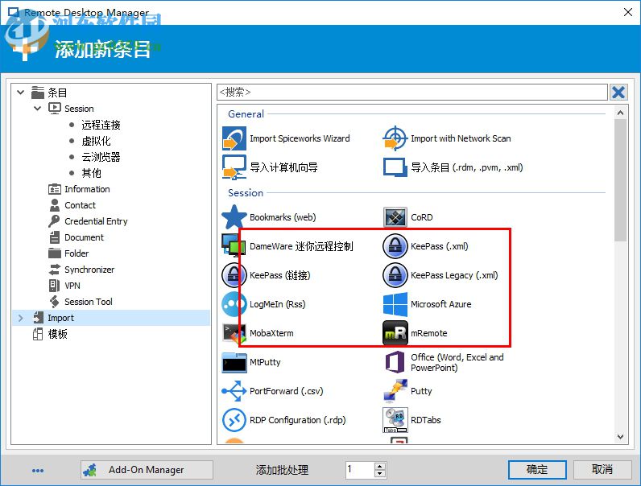The width and height of the screenshot is (641, 486).
Task: Pick the 导入条目 (.rdm, .pvm, .xml) icon
Action: 395,167
